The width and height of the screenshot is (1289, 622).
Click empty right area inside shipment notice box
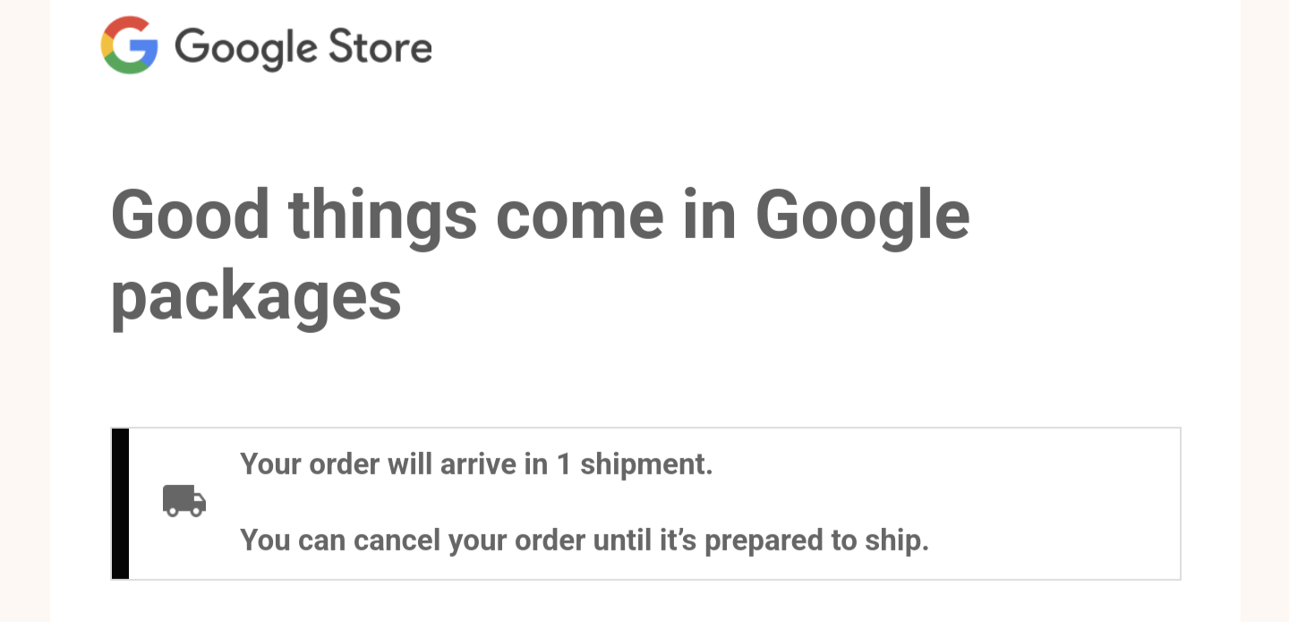click(1056, 504)
